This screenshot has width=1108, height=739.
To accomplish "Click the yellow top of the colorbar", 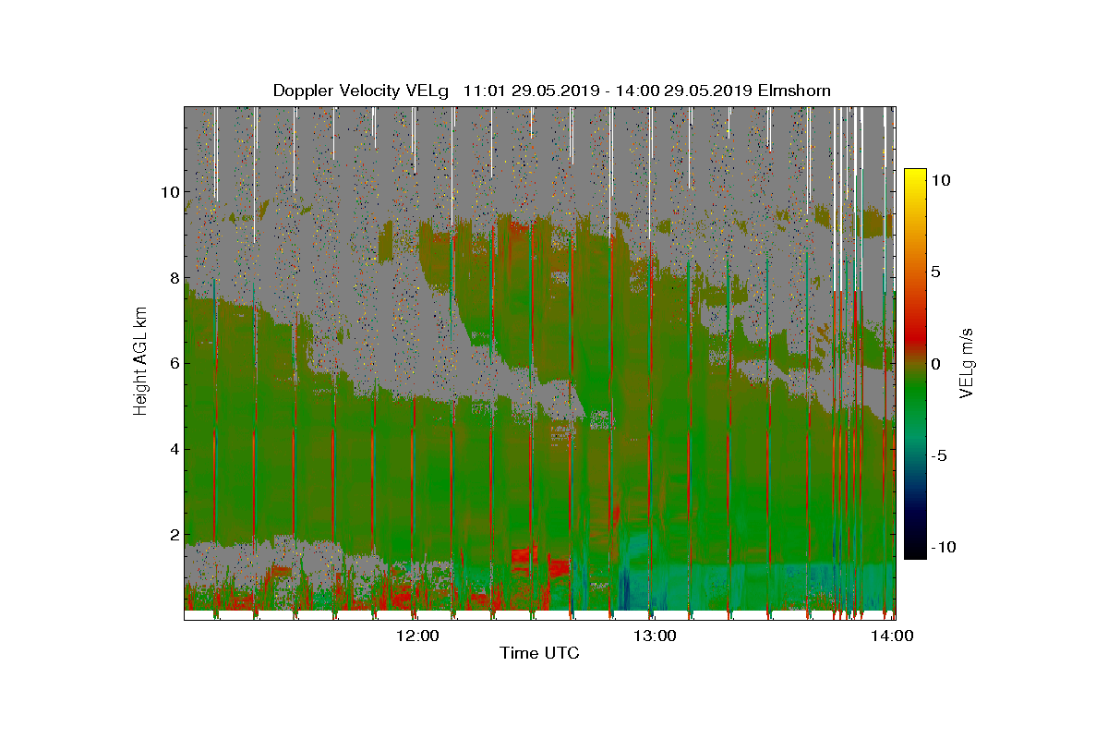I will (915, 176).
